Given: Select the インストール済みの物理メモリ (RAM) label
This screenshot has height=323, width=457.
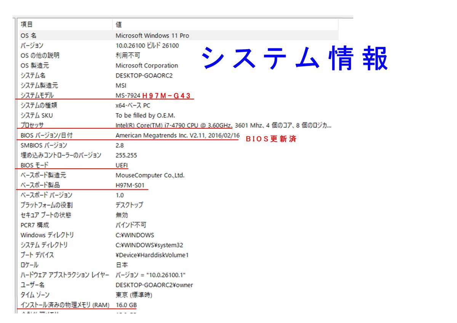Looking at the screenshot, I should tap(65, 305).
